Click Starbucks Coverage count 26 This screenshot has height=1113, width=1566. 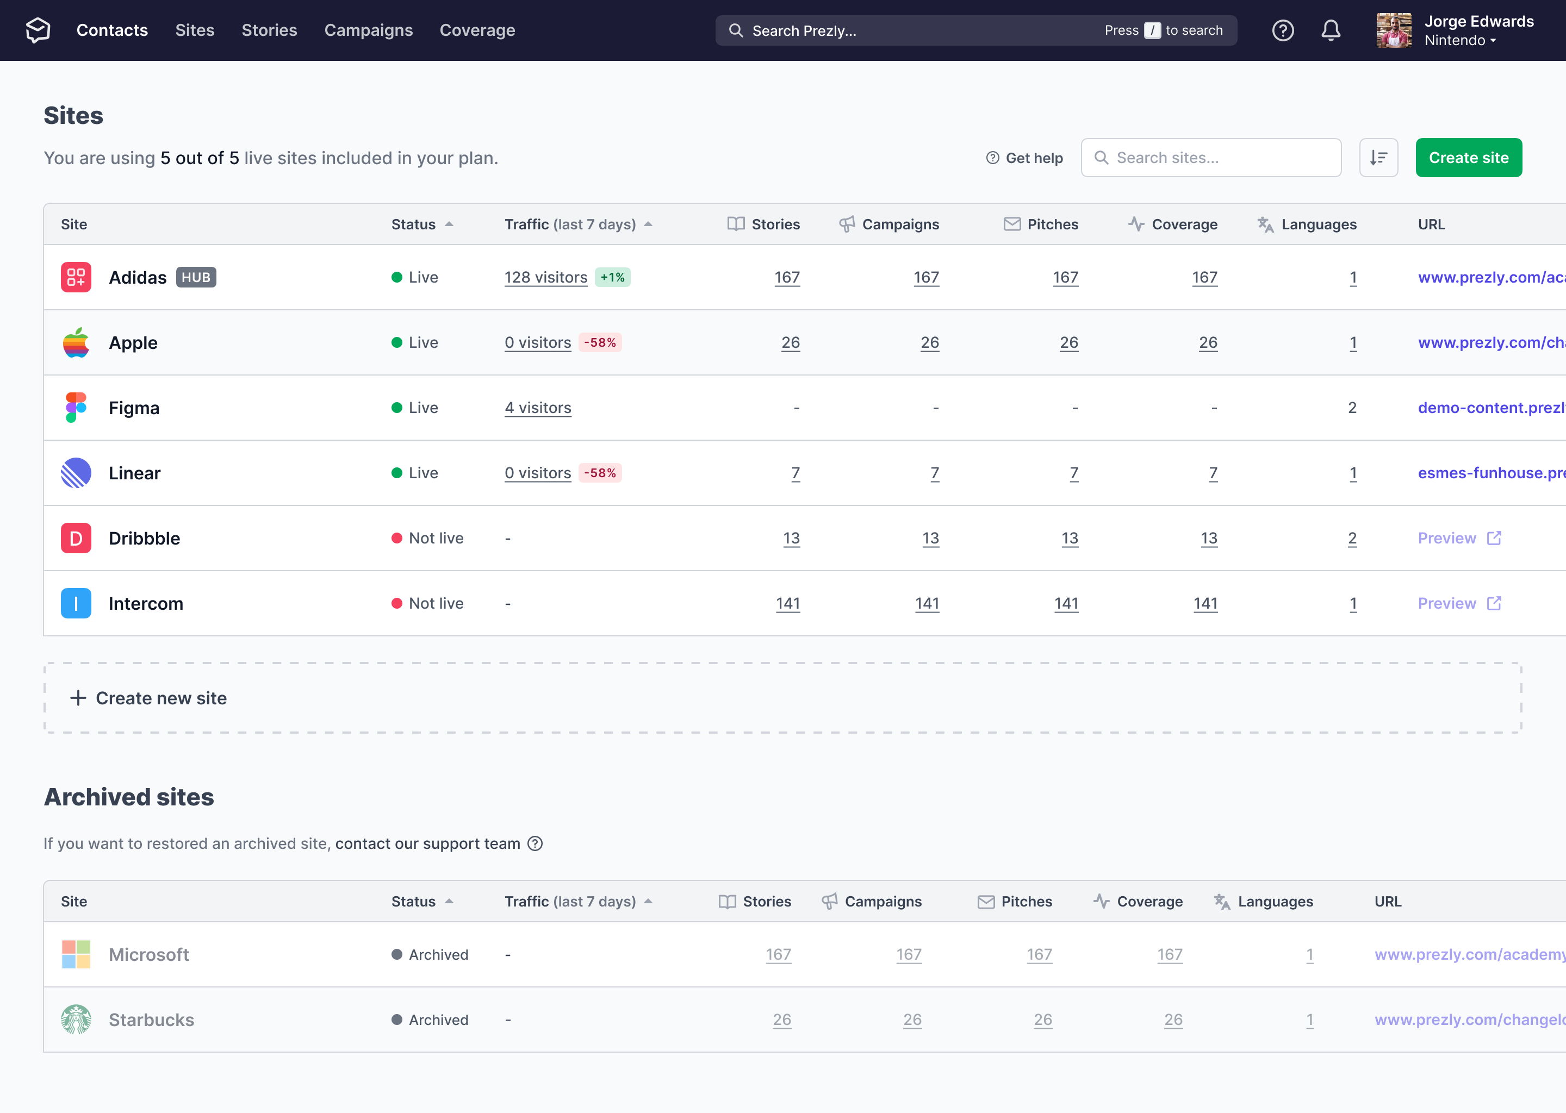(x=1173, y=1019)
